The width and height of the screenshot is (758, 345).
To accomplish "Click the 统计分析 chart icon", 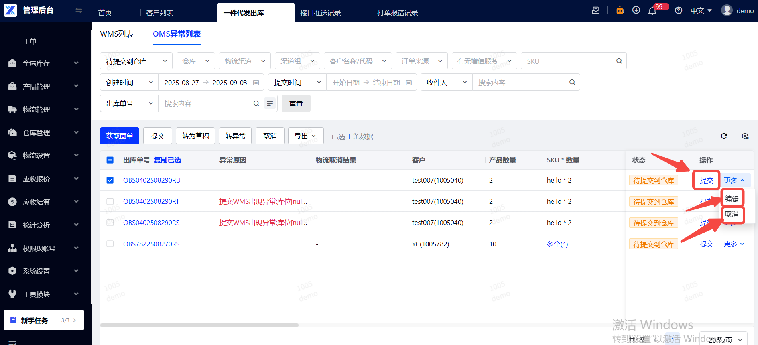I will [x=12, y=225].
